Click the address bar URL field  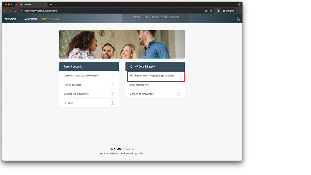pyautogui.click(x=113, y=11)
